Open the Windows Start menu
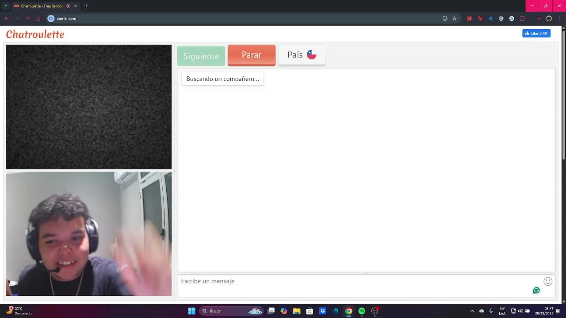566x318 pixels. coord(191,311)
